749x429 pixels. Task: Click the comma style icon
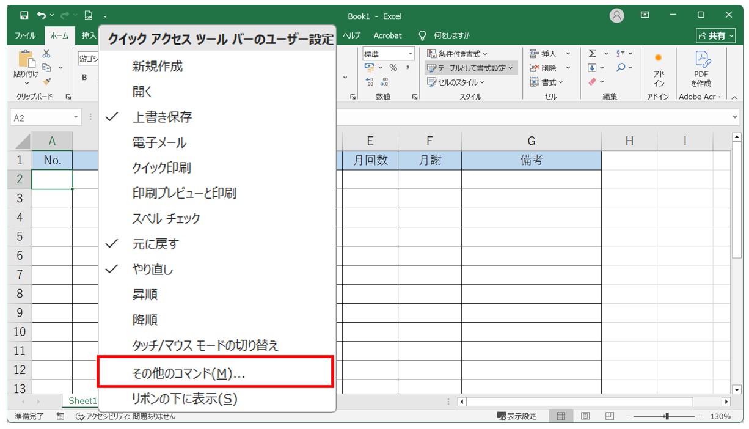coord(407,68)
